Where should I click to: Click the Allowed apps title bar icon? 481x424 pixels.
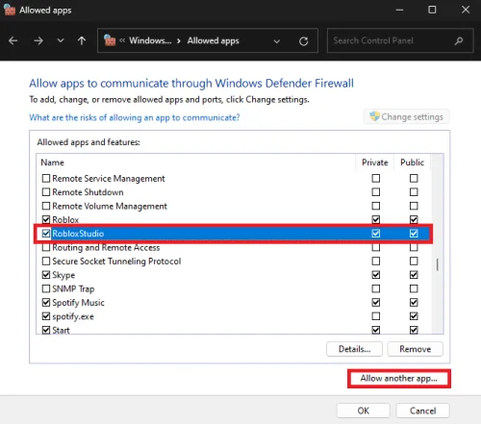(10, 10)
